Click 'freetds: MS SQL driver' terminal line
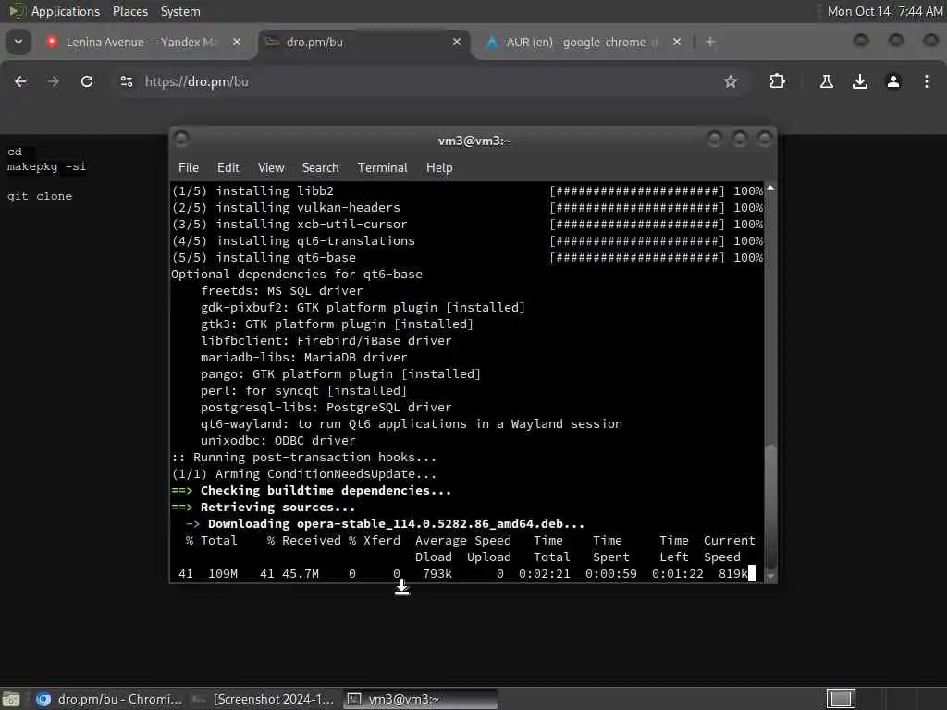Screen dimensions: 947x710 [x=281, y=290]
